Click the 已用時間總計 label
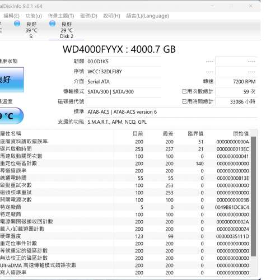This screenshot has width=280, height=280. pos(198,101)
